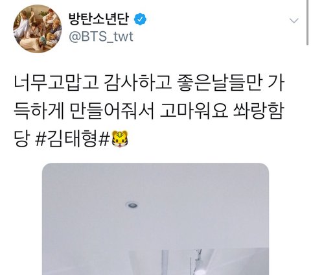Image resolution: width=311 pixels, height=275 pixels.
Task: Click the tweet body text starting 너무고맙고
Action: point(149,111)
